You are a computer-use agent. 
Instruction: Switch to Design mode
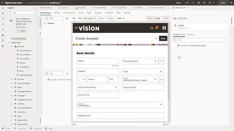coord(158,18)
